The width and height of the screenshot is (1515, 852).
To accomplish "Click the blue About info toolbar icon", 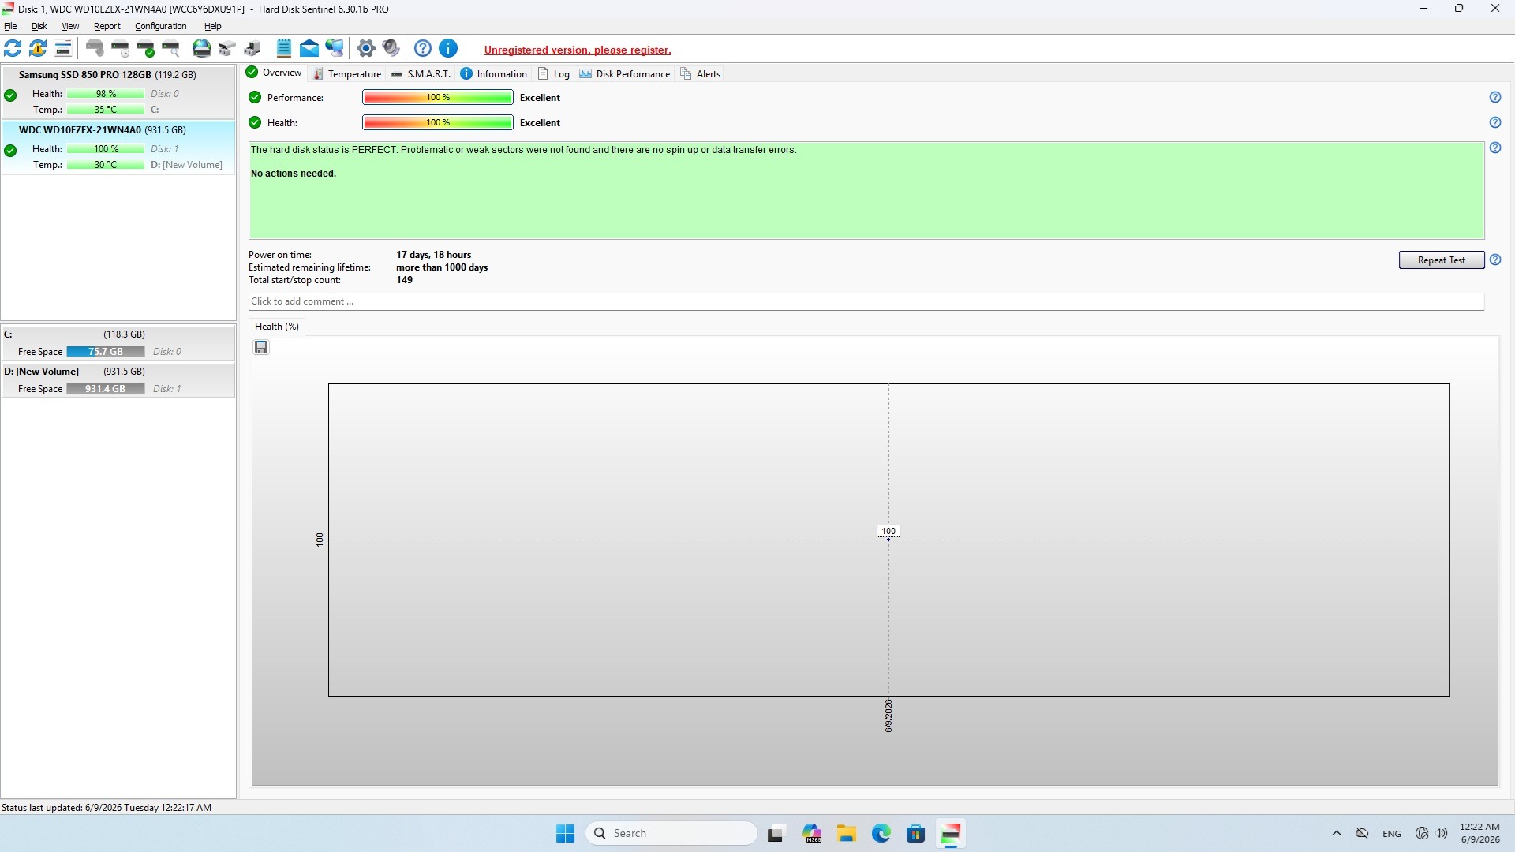I will point(448,48).
